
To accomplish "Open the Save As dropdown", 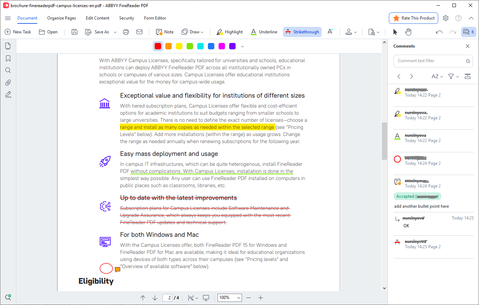I will (114, 32).
